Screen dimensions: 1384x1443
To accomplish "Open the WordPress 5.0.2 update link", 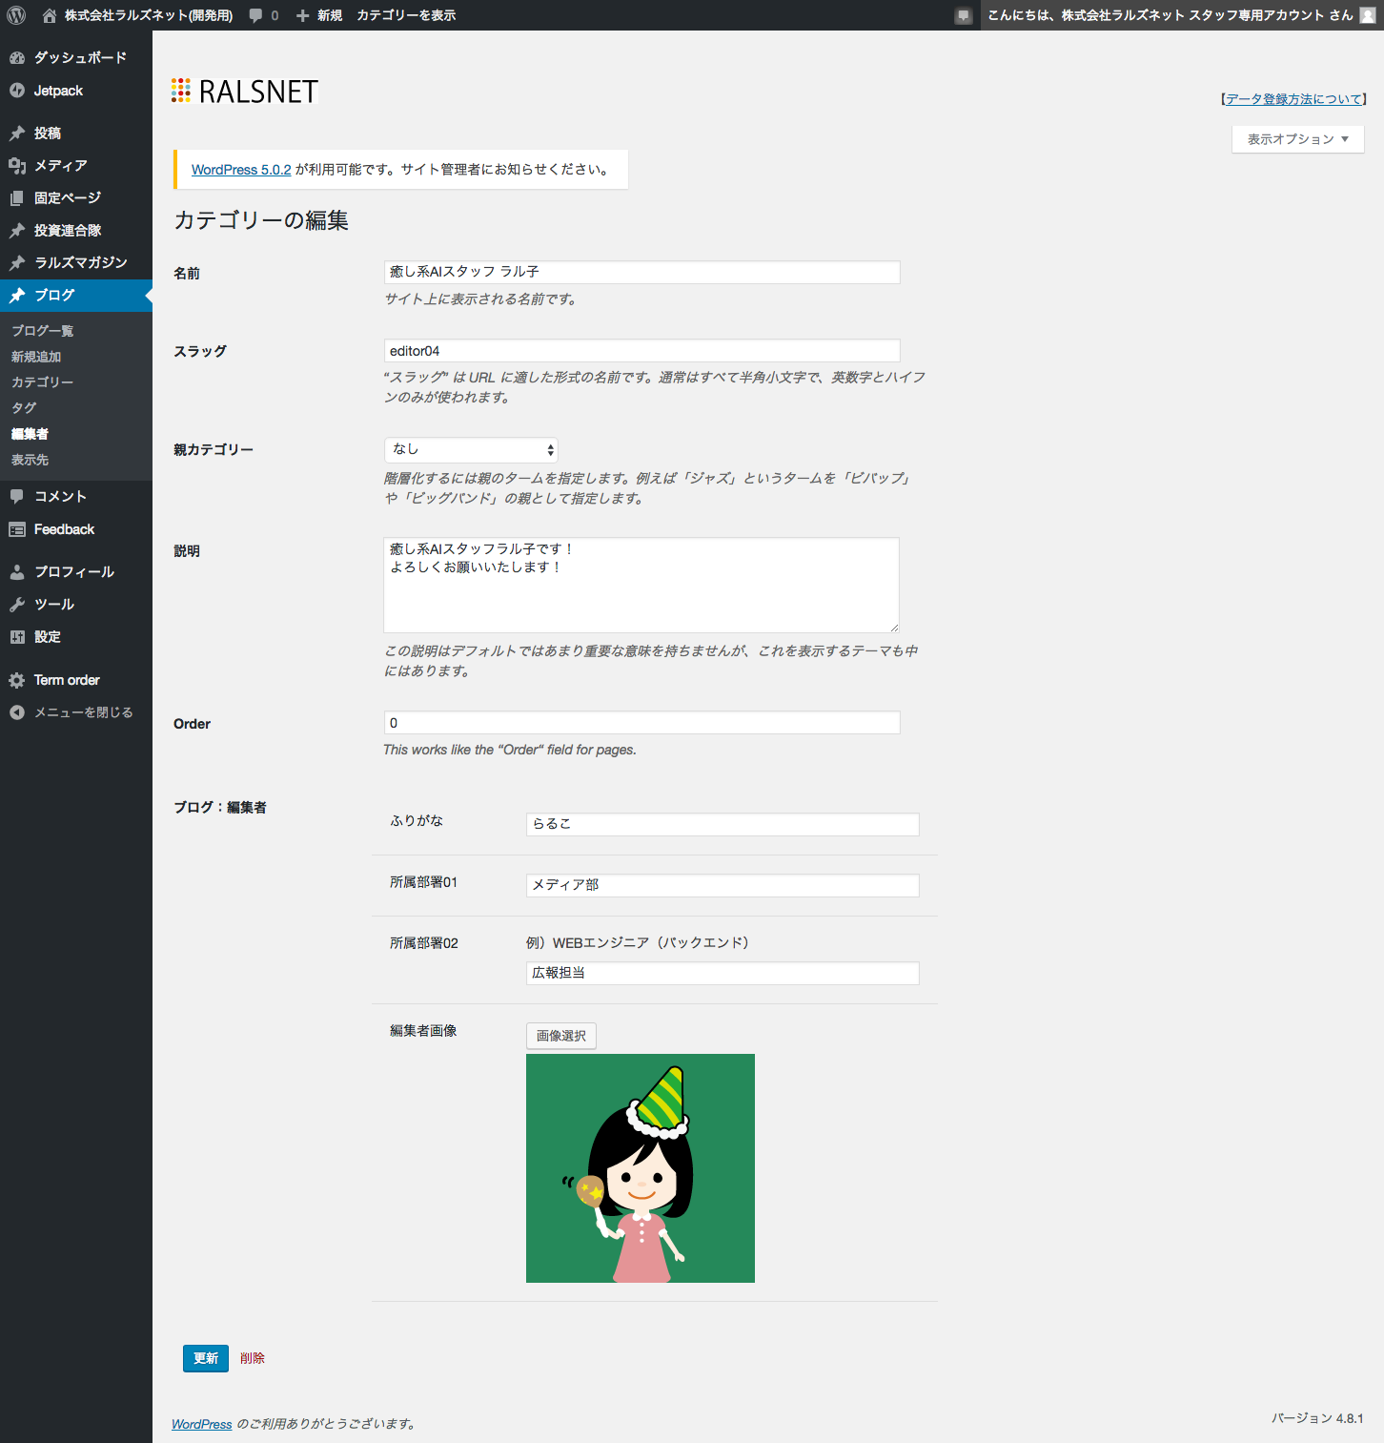I will tap(241, 170).
